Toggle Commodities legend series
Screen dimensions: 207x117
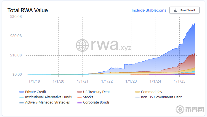pos(151,92)
